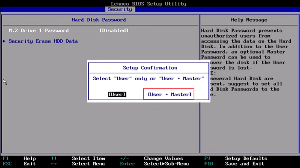Screen dimensions: 300x168
Task: Change the [Disabled] password value
Action: point(114,30)
